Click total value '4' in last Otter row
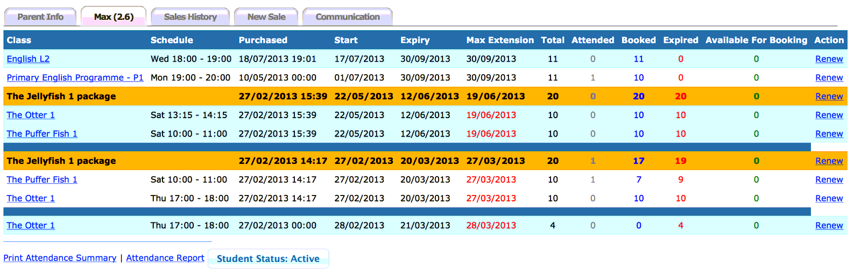Viewport: 861px width, 275px height. click(553, 226)
